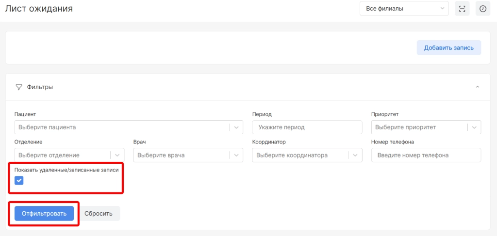
Task: Click the Добавить запись button
Action: (448, 47)
